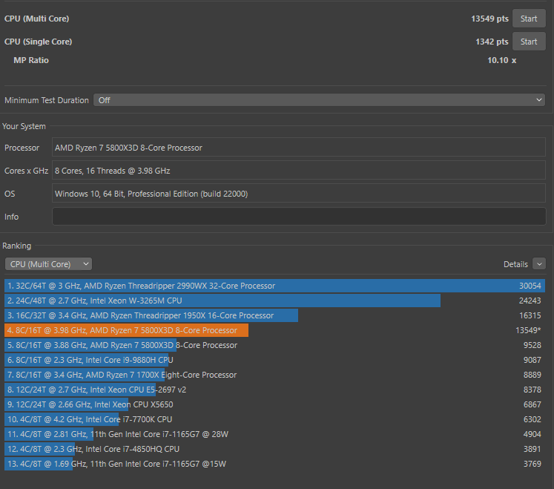
Task: Click the Details label in Ranking
Action: click(x=515, y=264)
